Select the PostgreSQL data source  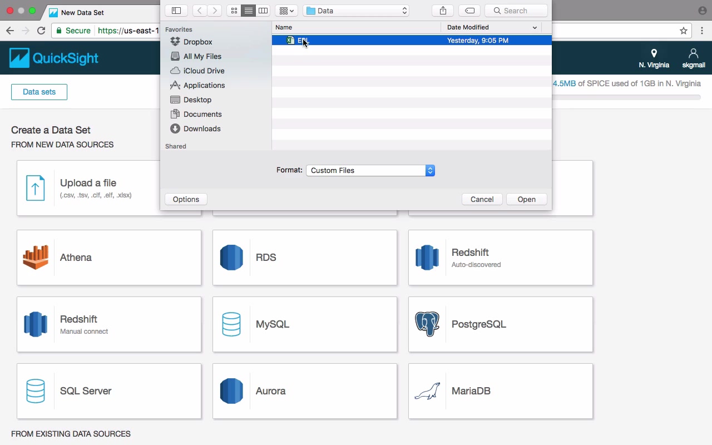tap(501, 324)
